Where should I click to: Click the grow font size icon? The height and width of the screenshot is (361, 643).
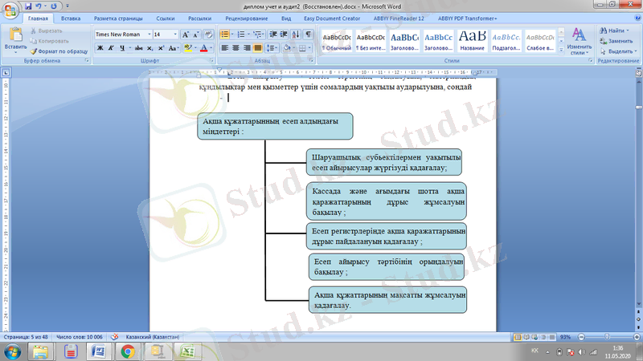[186, 35]
